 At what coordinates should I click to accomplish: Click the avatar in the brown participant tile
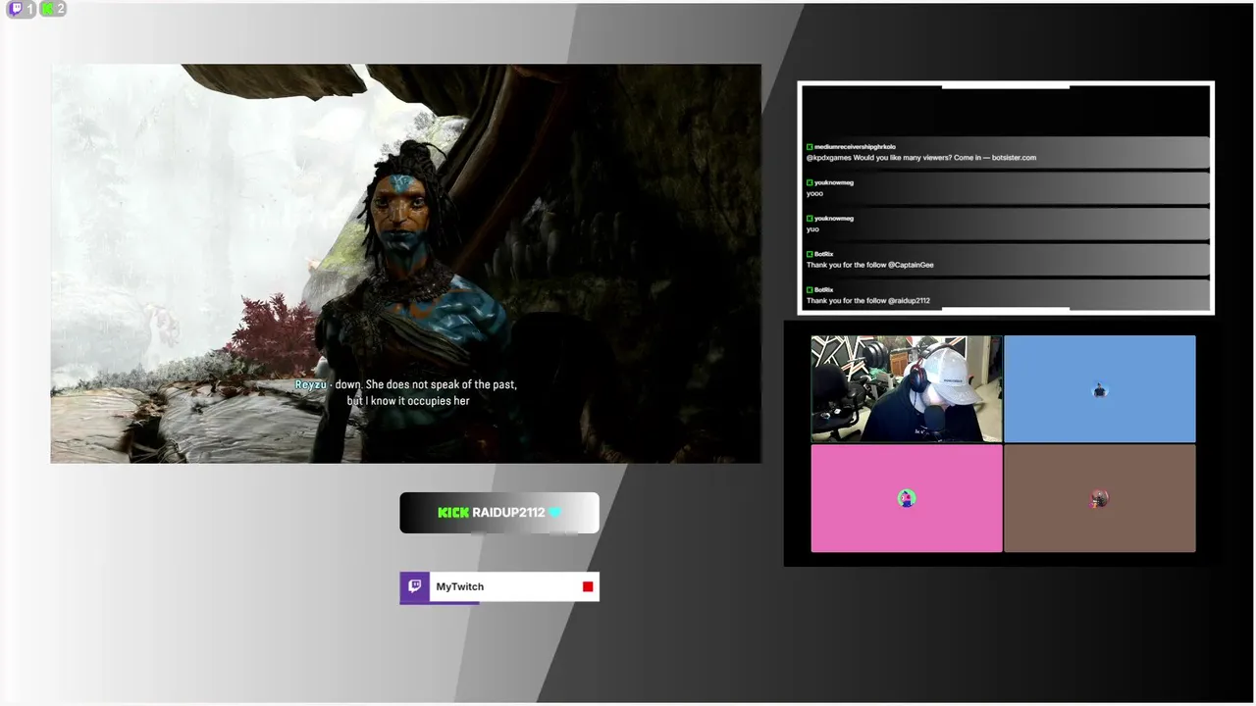pos(1099,499)
